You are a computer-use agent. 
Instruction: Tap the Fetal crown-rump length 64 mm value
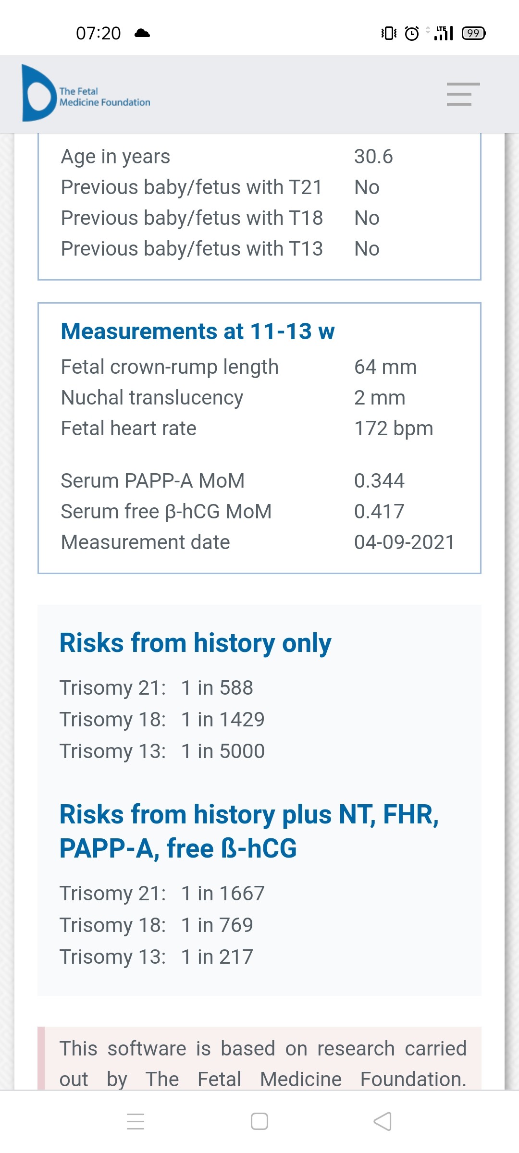[385, 367]
